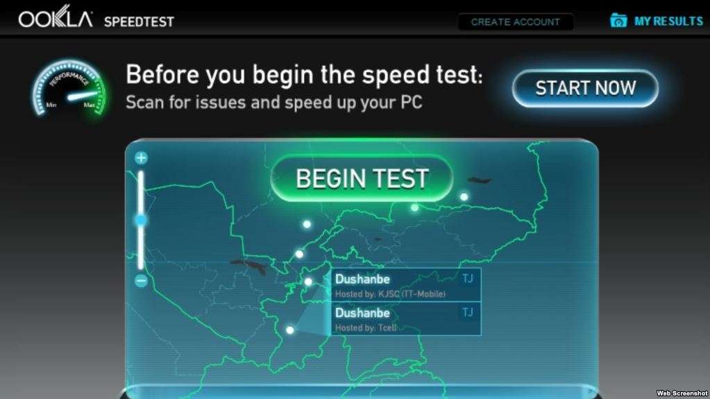Click the zoom in plus icon on map
This screenshot has height=399, width=710.
click(x=142, y=158)
